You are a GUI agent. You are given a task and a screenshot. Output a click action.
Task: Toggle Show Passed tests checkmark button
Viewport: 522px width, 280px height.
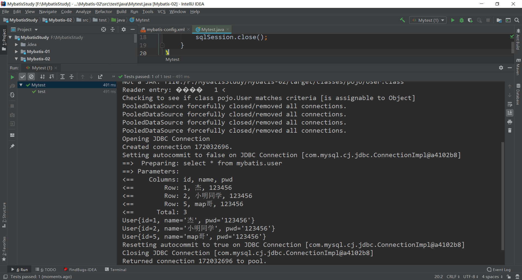[23, 77]
